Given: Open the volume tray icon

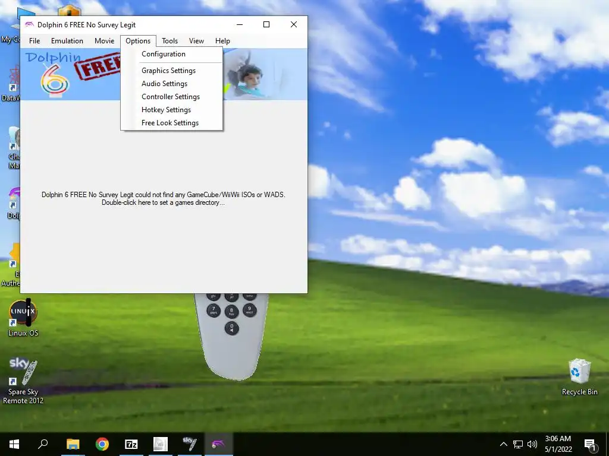Looking at the screenshot, I should (x=532, y=444).
